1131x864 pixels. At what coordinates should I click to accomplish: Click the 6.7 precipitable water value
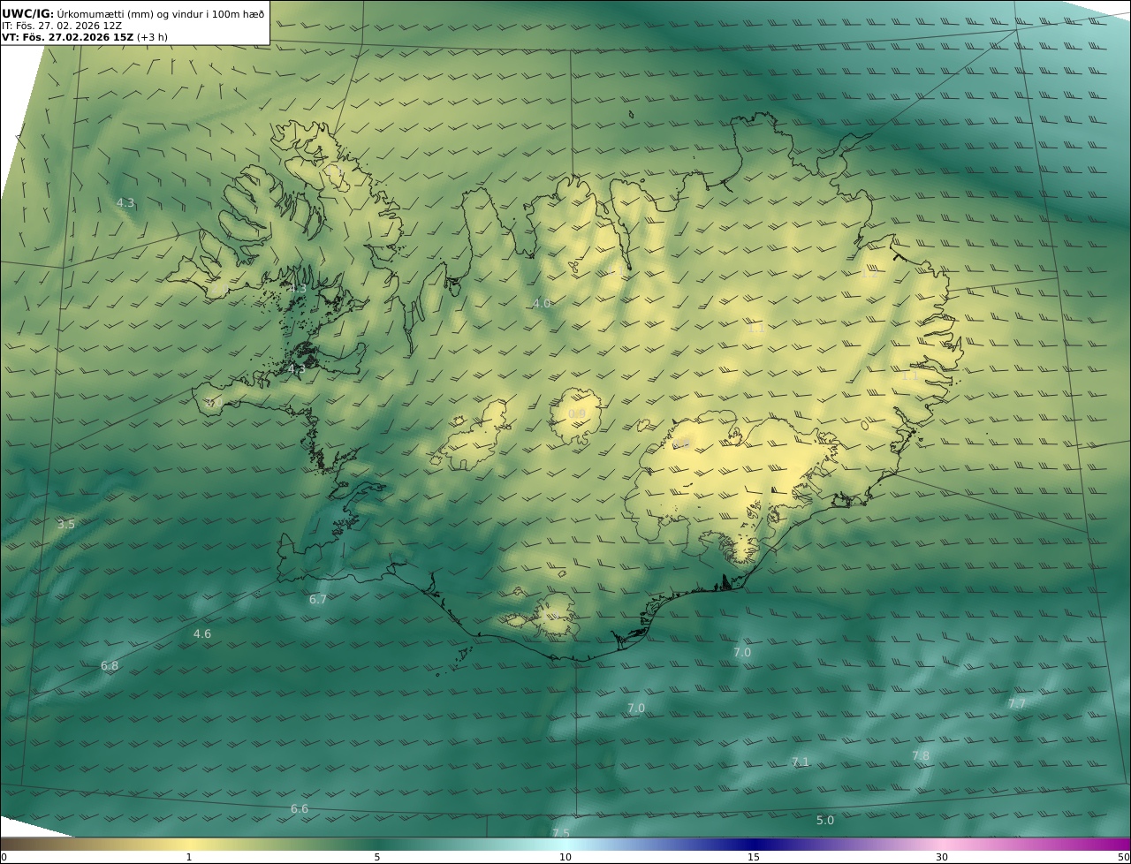tap(318, 599)
